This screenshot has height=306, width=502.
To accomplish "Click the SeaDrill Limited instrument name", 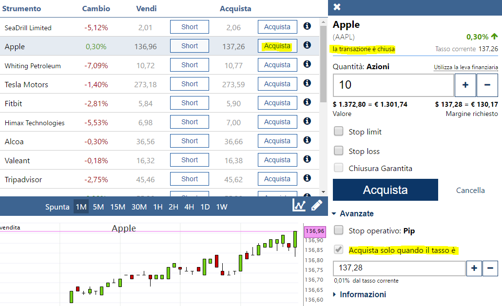I will click(x=28, y=28).
